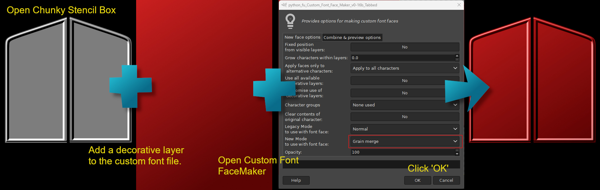Increase Grow characters within layers value

(x=457, y=56)
